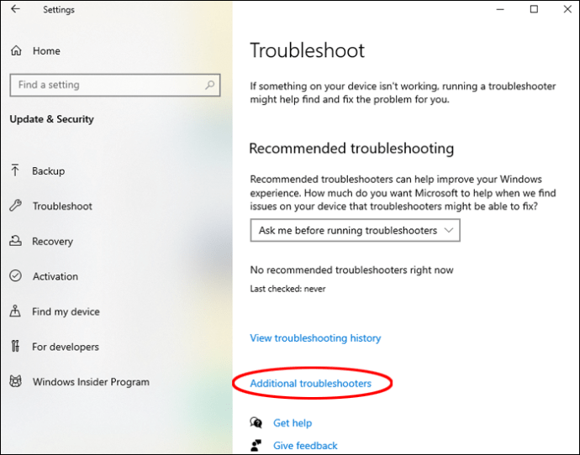Open Additional troubleshooters link
580x455 pixels.
pyautogui.click(x=311, y=384)
